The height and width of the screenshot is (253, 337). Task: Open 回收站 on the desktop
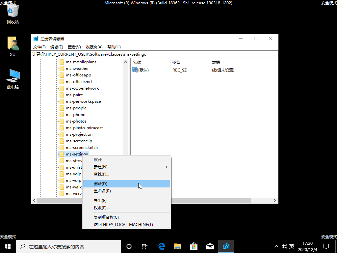click(x=12, y=13)
